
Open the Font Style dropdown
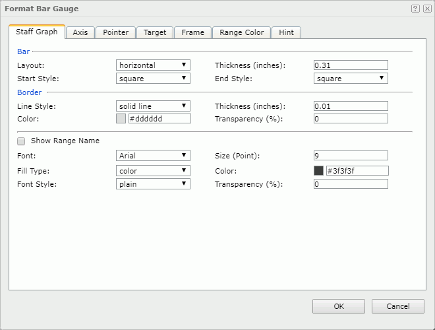153,184
